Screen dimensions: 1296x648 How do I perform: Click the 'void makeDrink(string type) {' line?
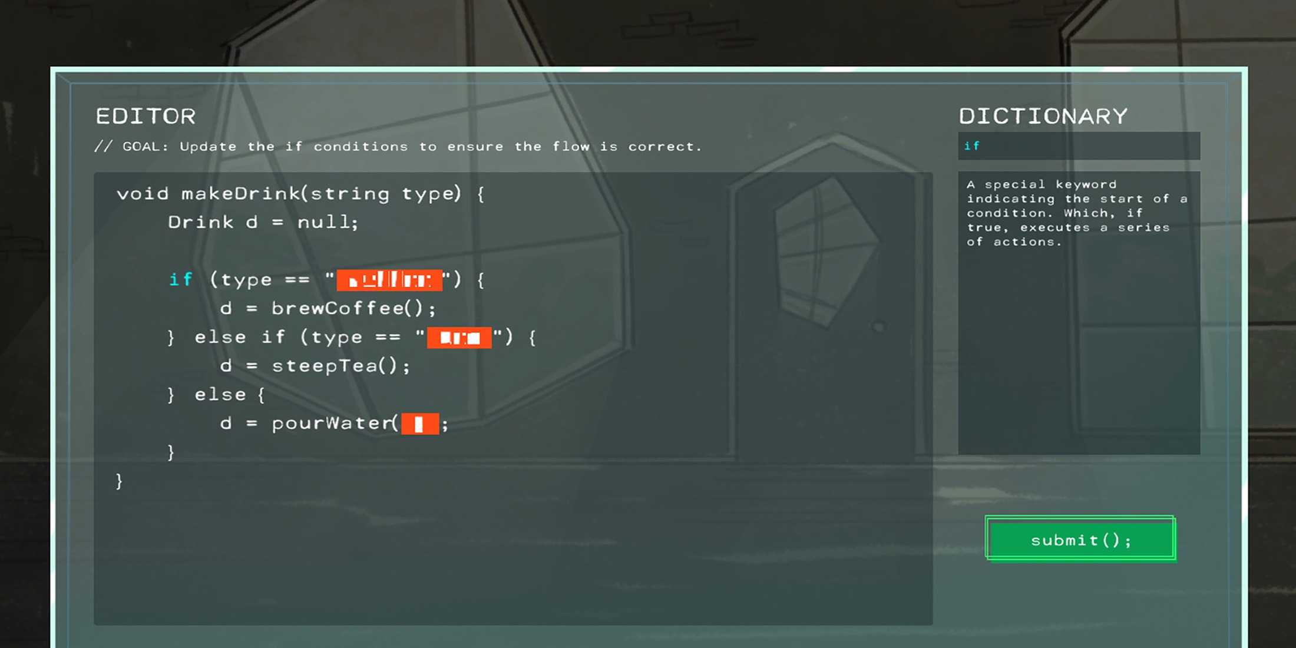point(300,194)
